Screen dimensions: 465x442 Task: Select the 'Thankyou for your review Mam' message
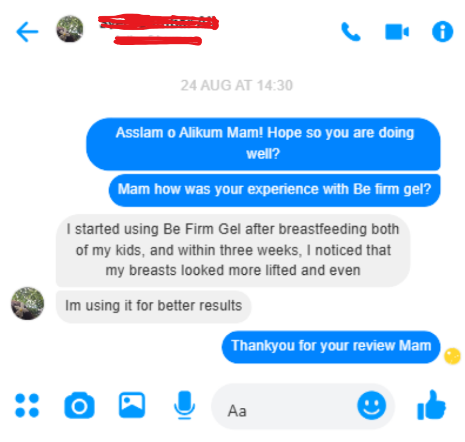[331, 347]
